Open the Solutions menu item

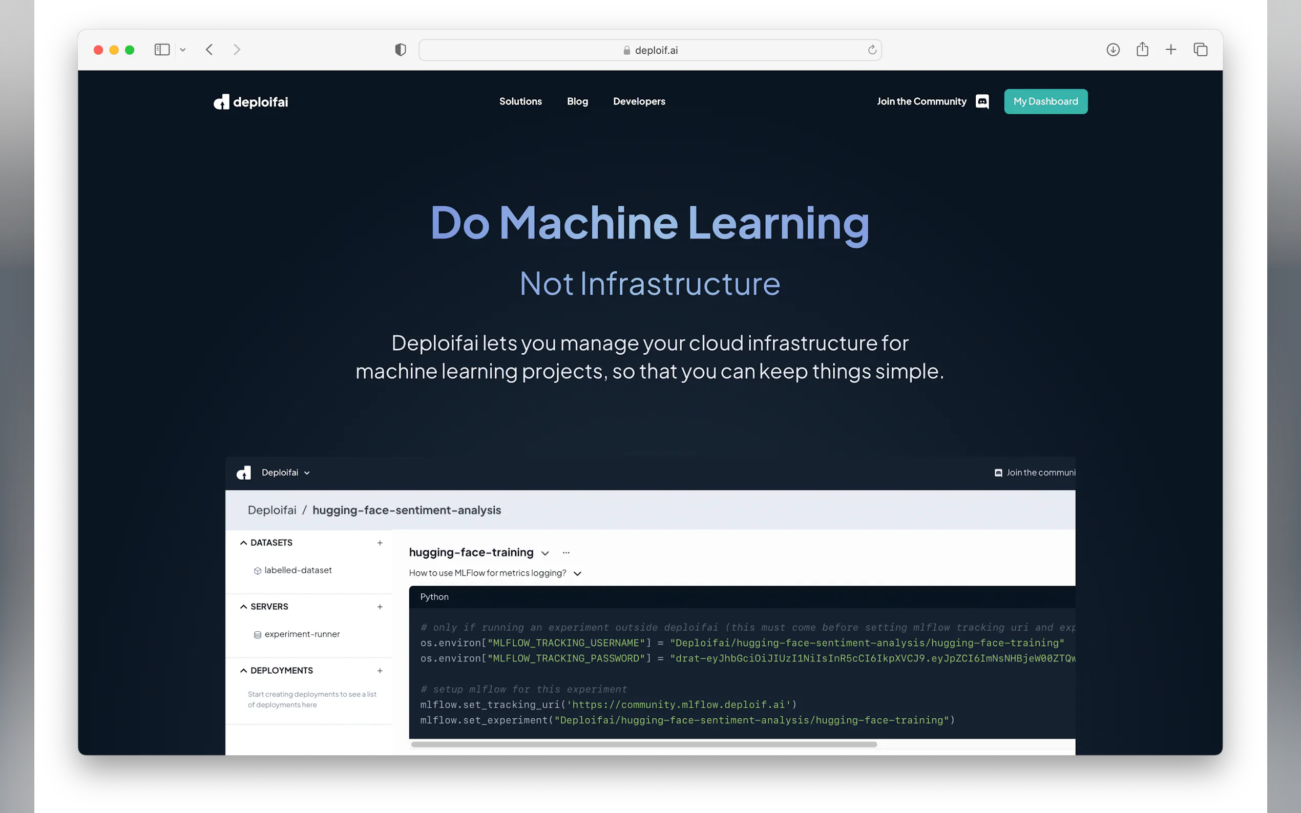520,101
